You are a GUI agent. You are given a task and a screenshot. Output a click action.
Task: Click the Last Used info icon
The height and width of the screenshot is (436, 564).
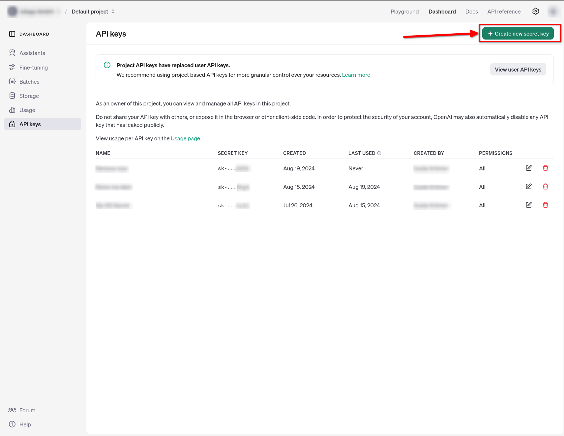pos(379,153)
